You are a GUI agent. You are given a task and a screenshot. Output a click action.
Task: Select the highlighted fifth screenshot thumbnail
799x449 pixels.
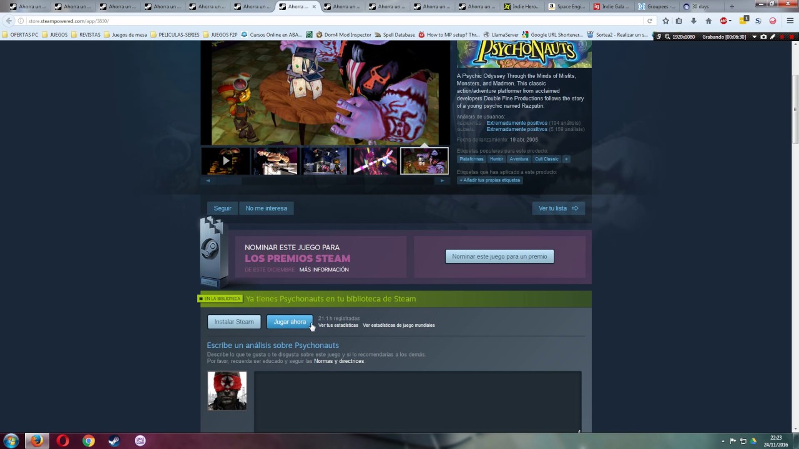coord(424,161)
